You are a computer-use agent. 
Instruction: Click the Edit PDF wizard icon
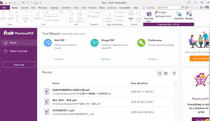[48, 43]
